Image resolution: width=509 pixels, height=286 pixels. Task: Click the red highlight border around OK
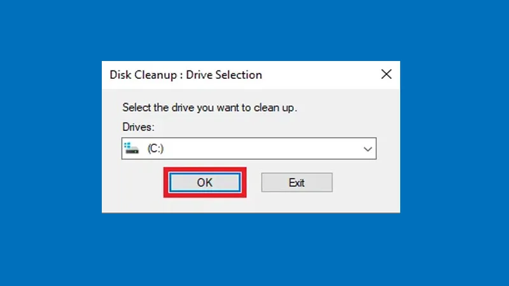pyautogui.click(x=205, y=170)
